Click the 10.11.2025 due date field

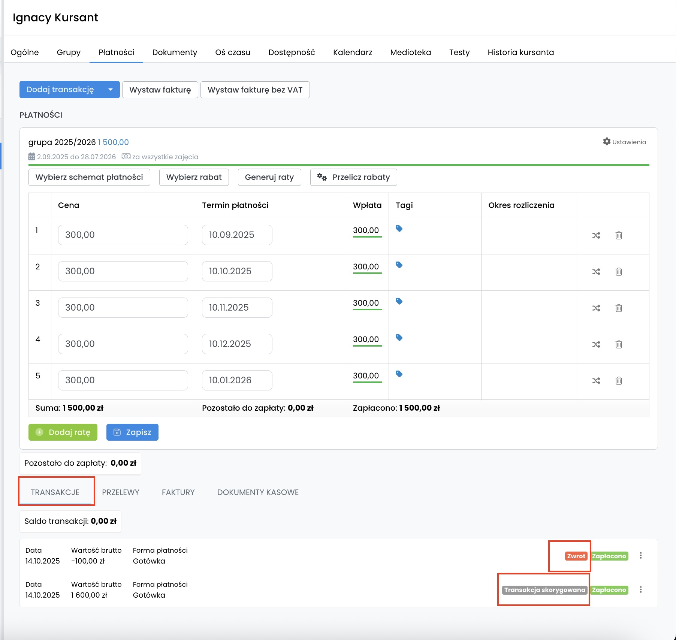[237, 308]
